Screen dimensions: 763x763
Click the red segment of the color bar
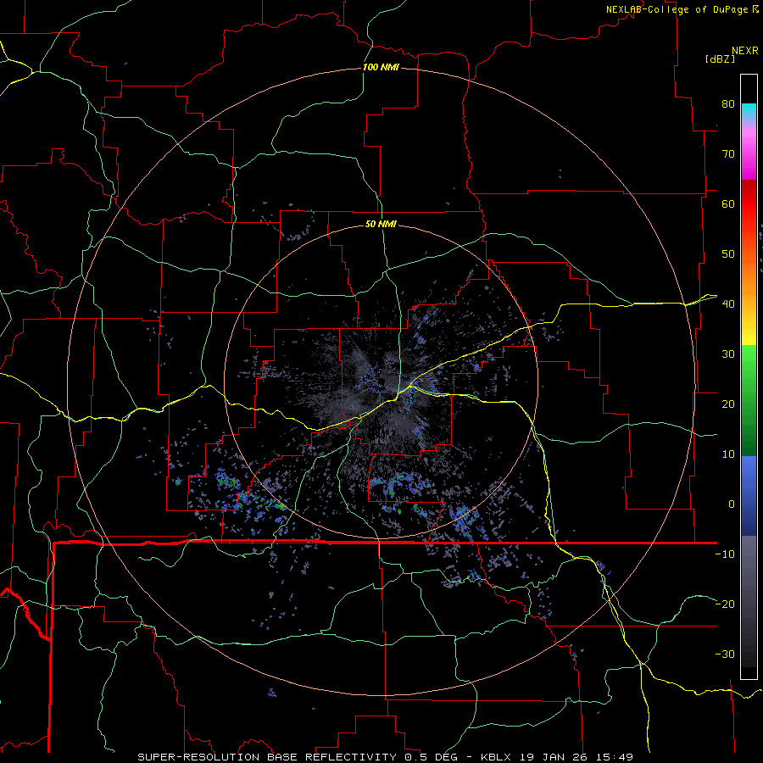point(749,204)
